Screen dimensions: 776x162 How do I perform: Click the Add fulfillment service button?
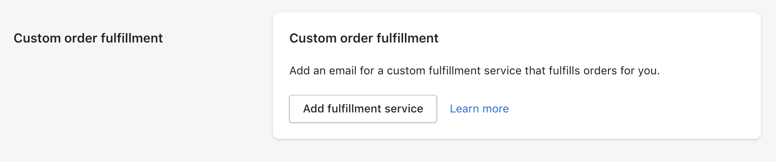[x=363, y=109]
